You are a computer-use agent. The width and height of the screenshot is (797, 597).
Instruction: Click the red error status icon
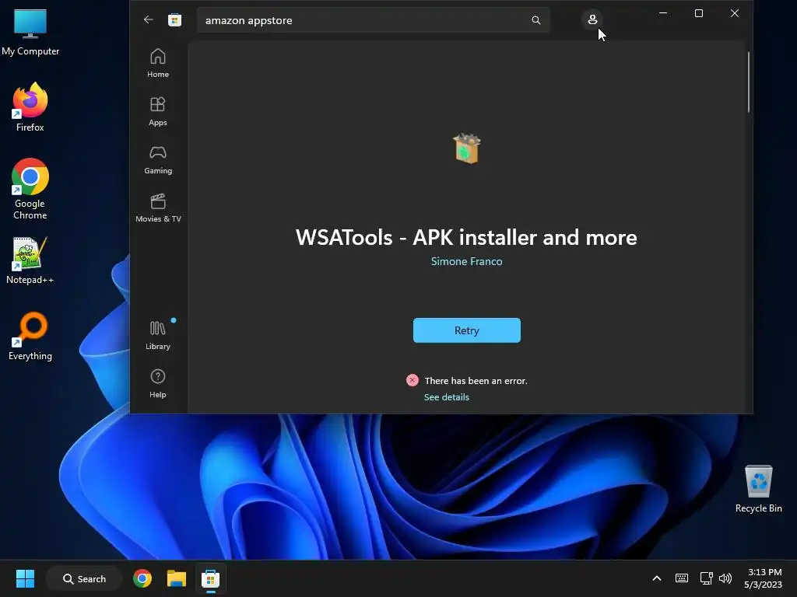pos(413,380)
